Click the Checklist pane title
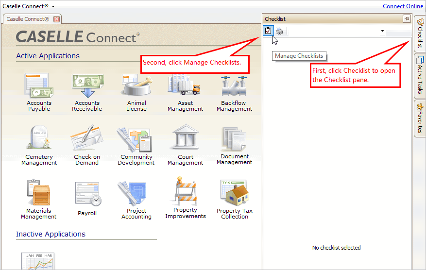The width and height of the screenshot is (426, 270). click(275, 19)
